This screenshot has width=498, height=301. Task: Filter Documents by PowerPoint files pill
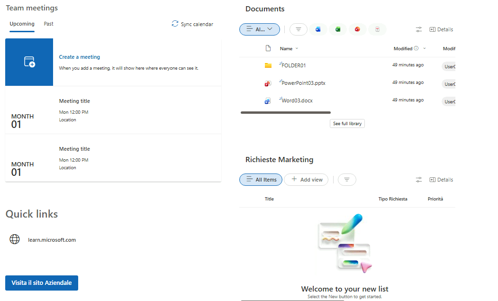pos(357,29)
